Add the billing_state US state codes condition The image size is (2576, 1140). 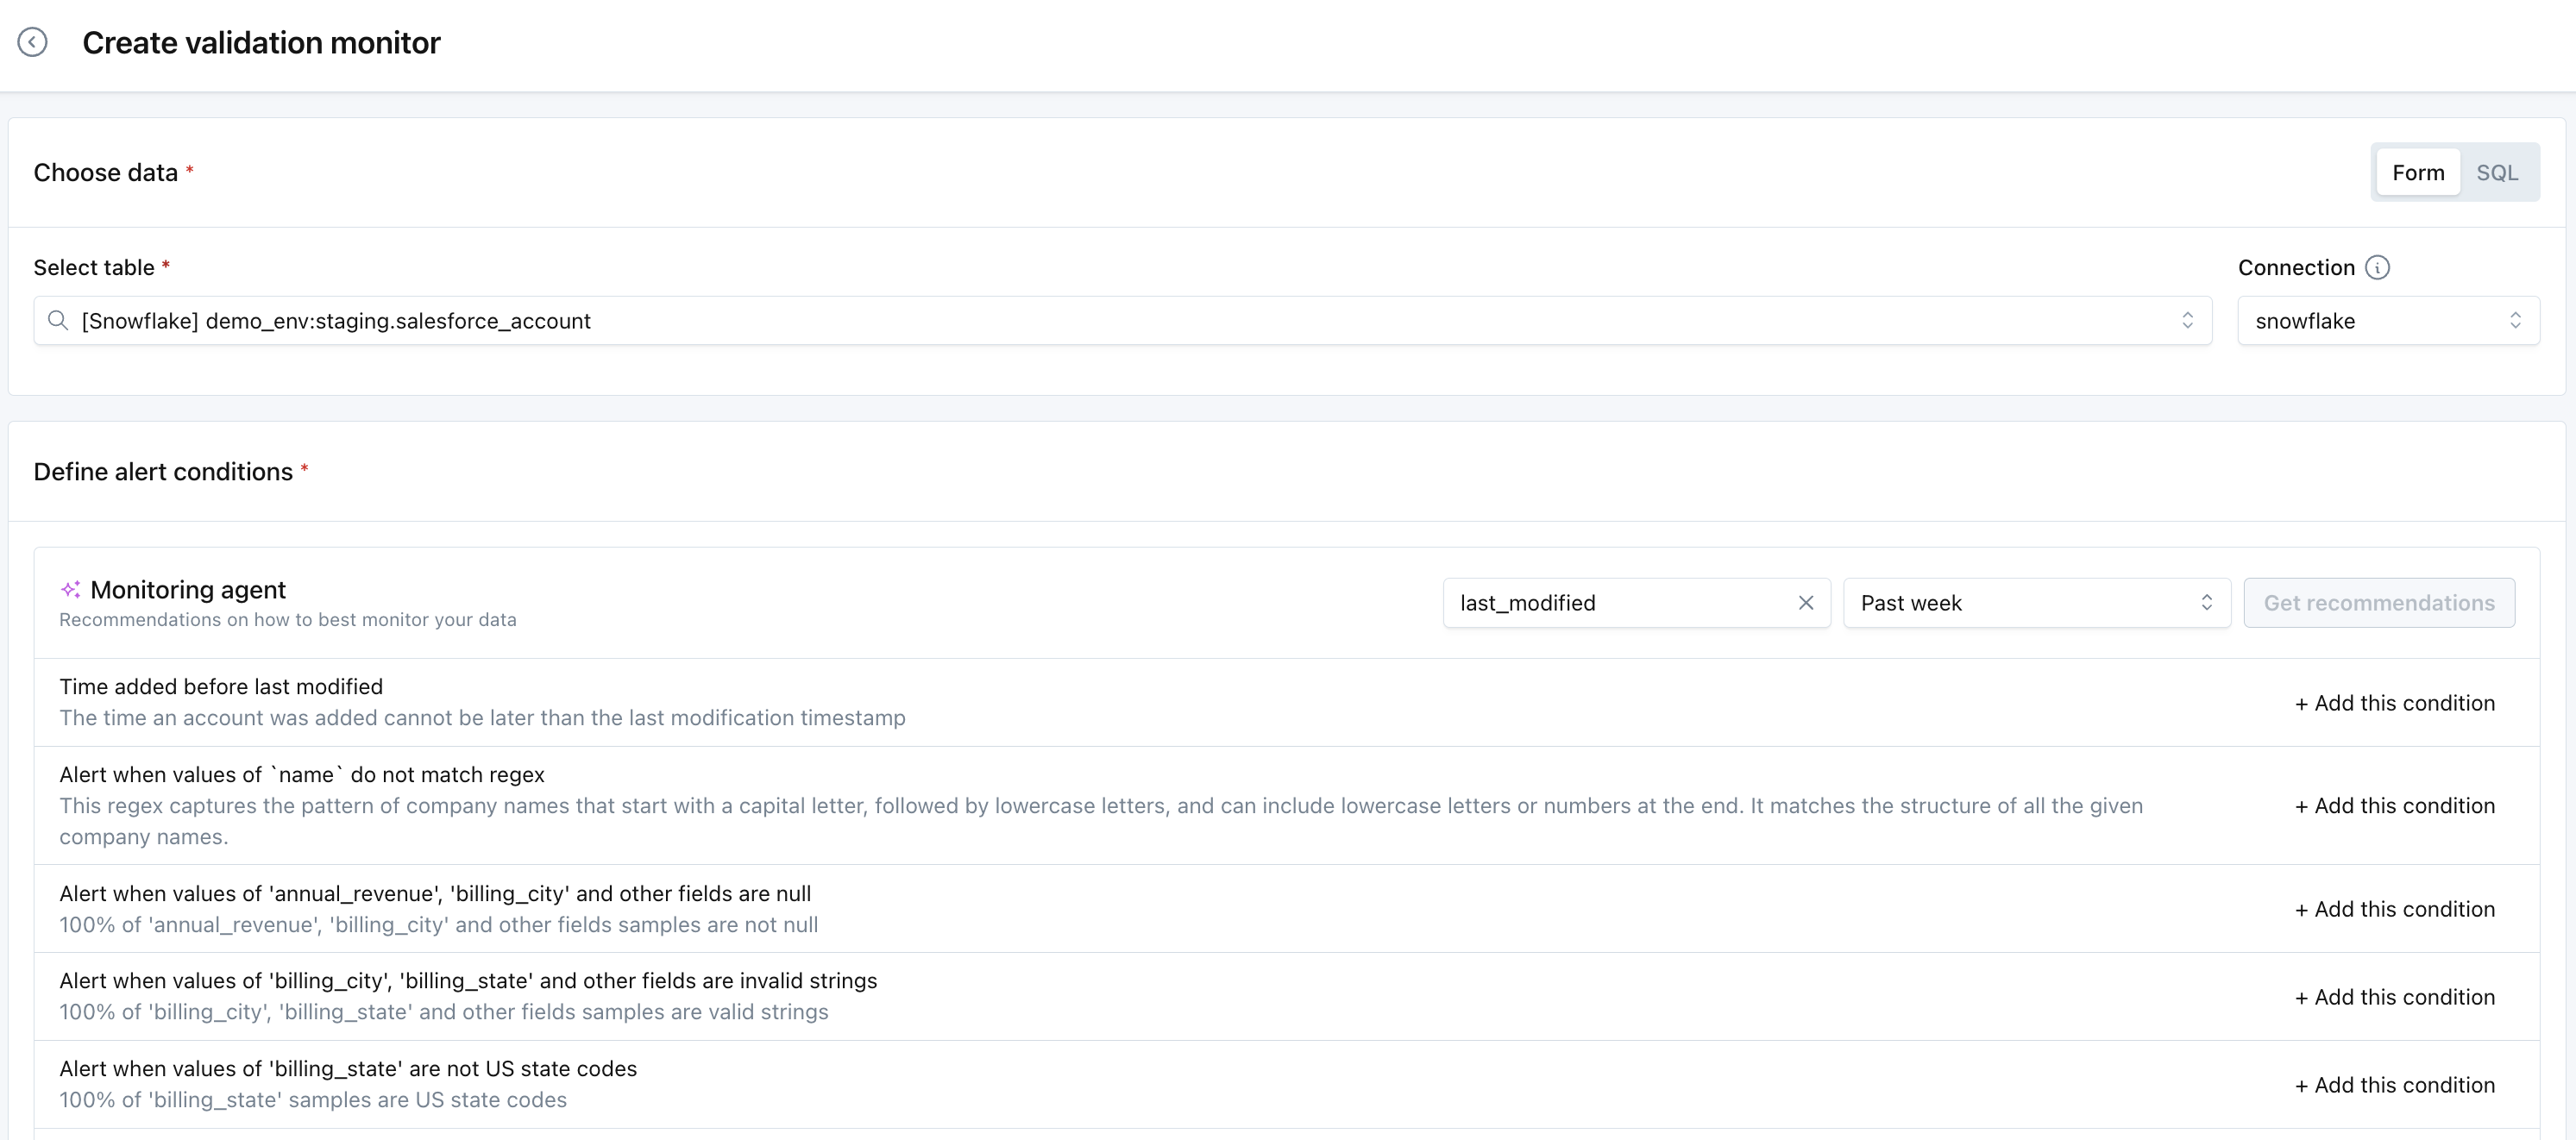pyautogui.click(x=2394, y=1085)
